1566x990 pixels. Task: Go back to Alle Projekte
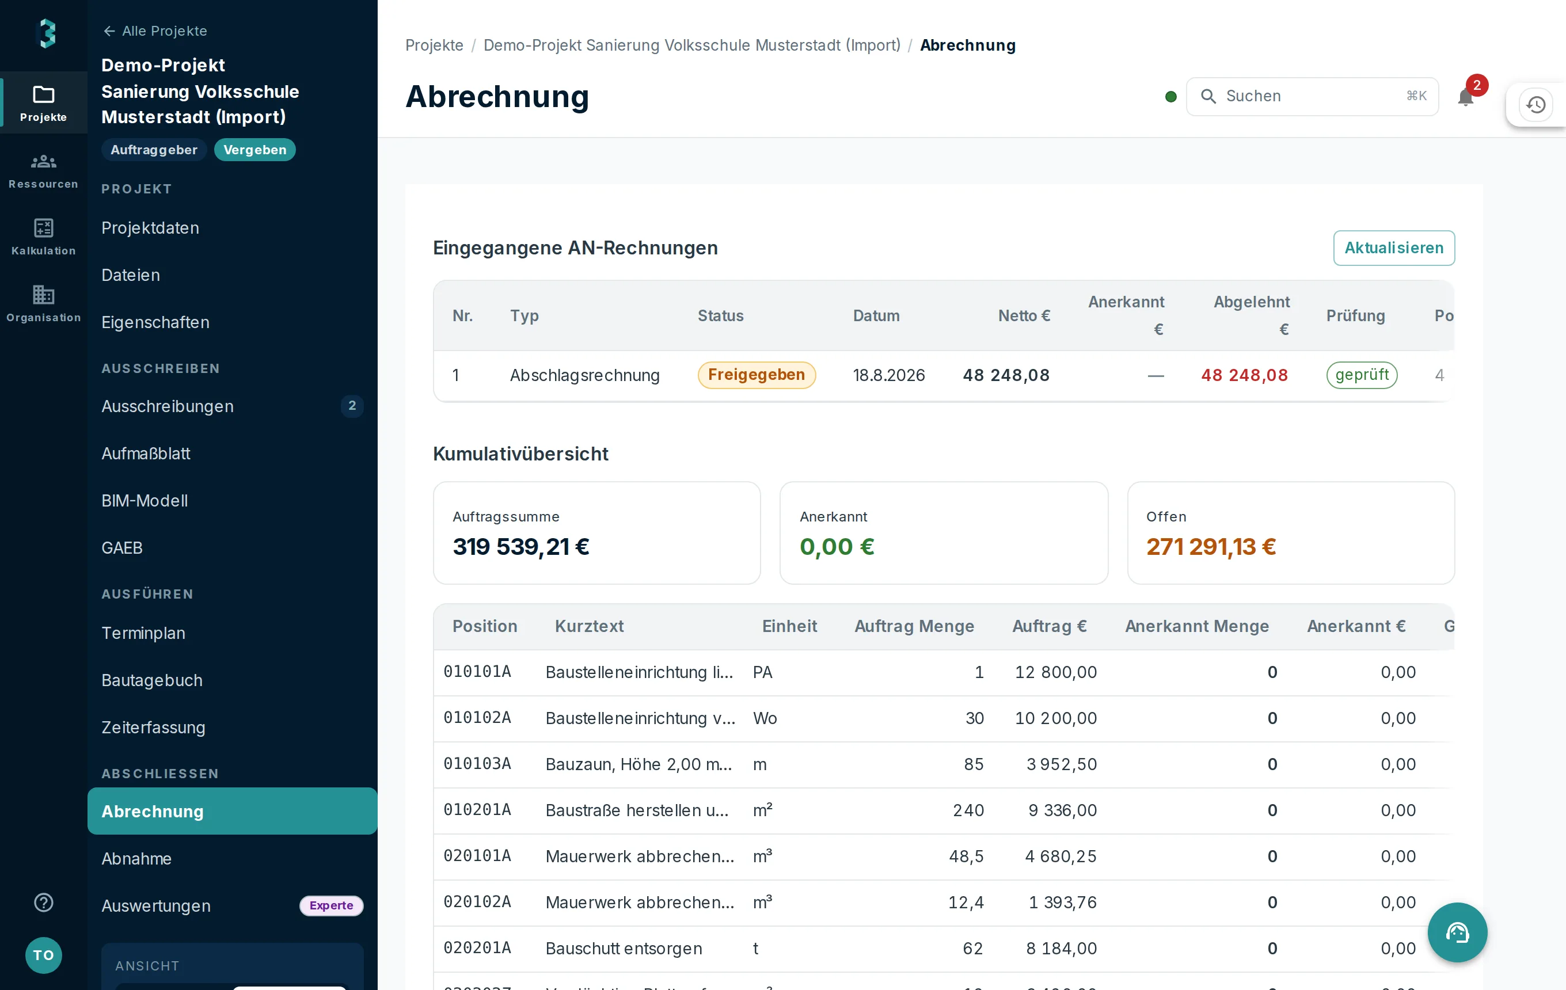tap(155, 31)
